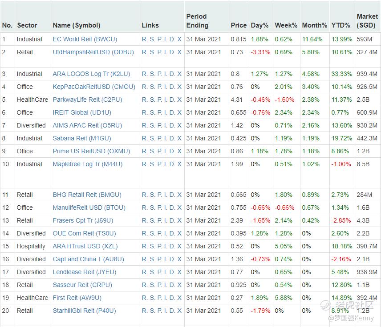The height and width of the screenshot is (327, 381).
Task: Open Frasers Cpt Tr (J69U) link
Action: 83,220
